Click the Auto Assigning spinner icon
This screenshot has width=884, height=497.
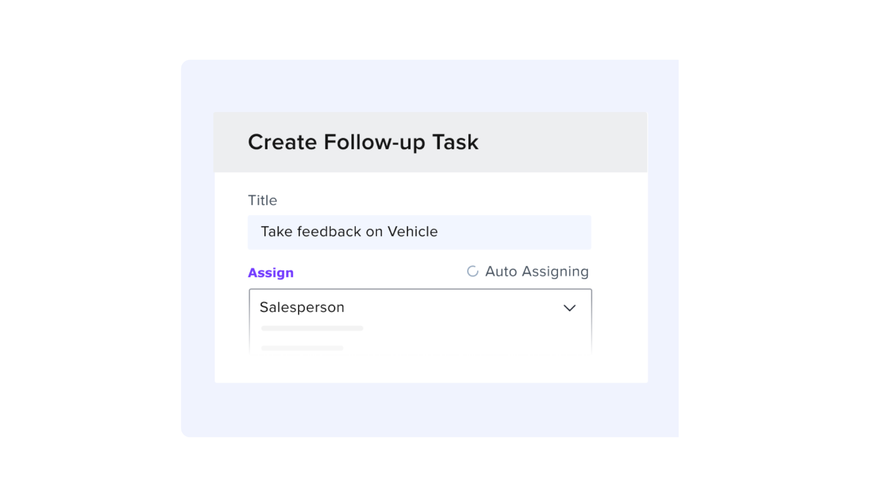click(x=472, y=272)
